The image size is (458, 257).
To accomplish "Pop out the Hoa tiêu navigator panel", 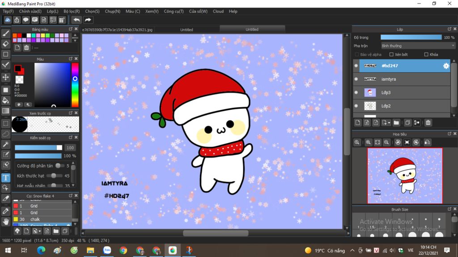I will pos(449,134).
